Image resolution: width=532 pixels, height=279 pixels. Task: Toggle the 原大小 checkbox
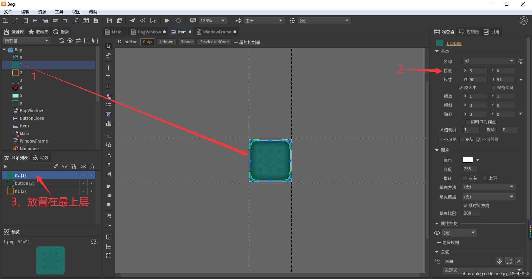click(x=461, y=87)
